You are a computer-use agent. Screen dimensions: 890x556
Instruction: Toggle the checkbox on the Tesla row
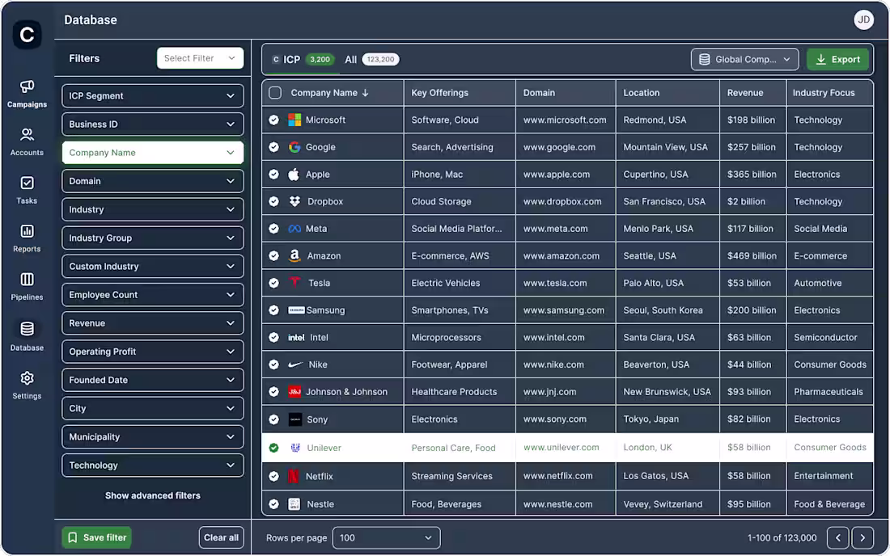273,283
